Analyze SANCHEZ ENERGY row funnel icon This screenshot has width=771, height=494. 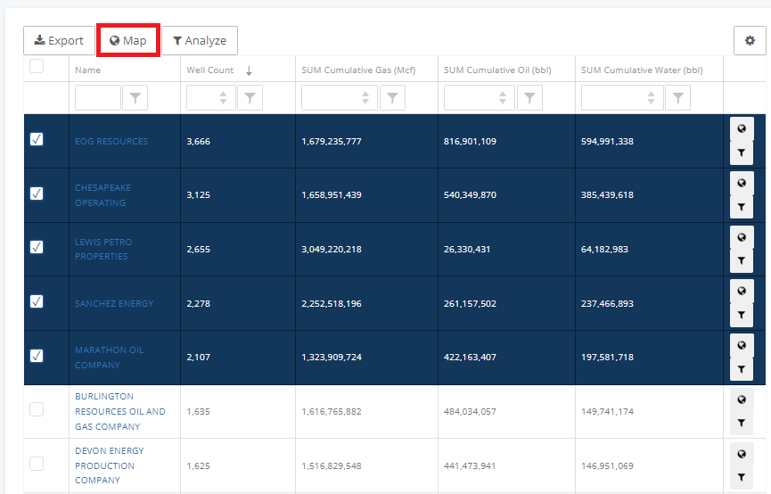click(742, 315)
